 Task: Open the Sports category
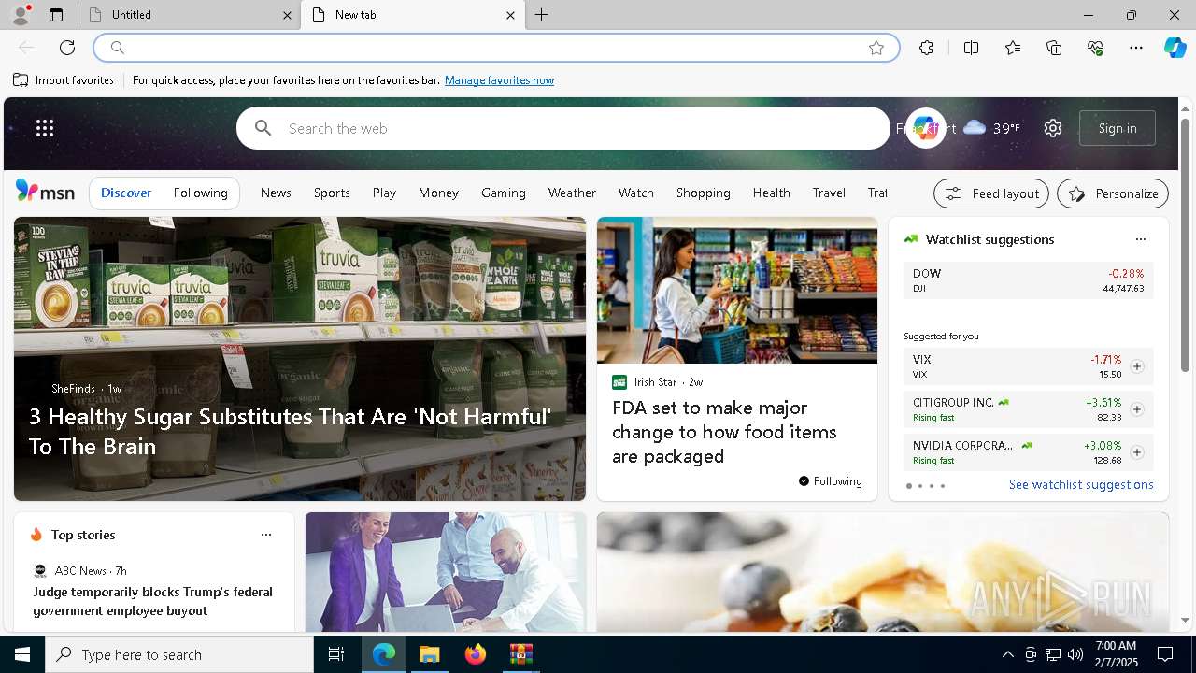coord(332,193)
